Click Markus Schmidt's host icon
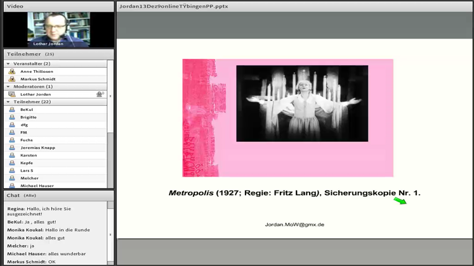 [x=11, y=79]
